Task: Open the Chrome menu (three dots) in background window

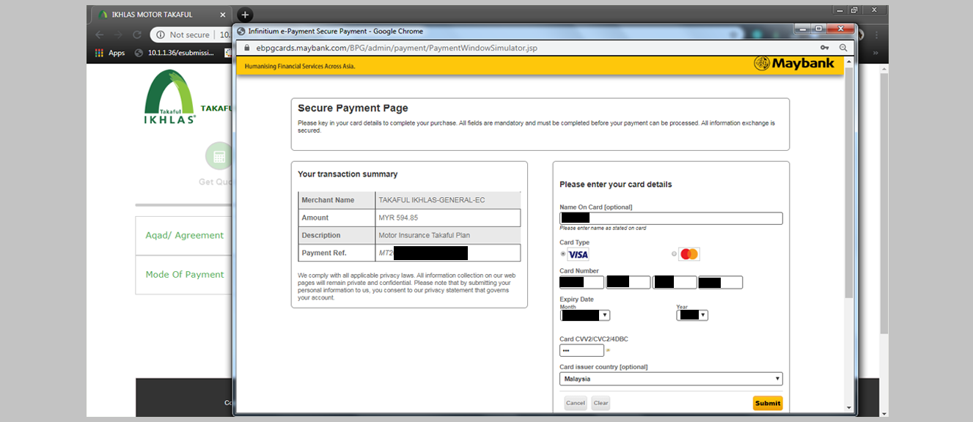Action: coord(878,34)
